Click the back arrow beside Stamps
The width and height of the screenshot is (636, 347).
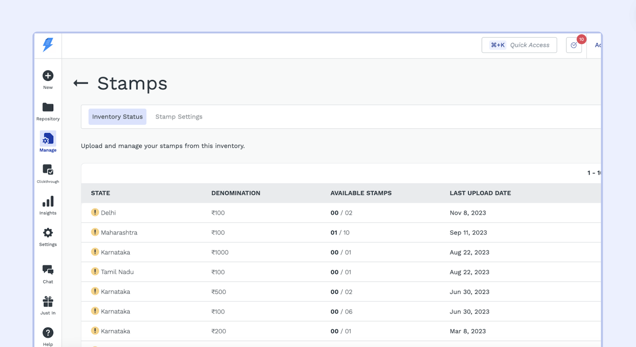81,83
